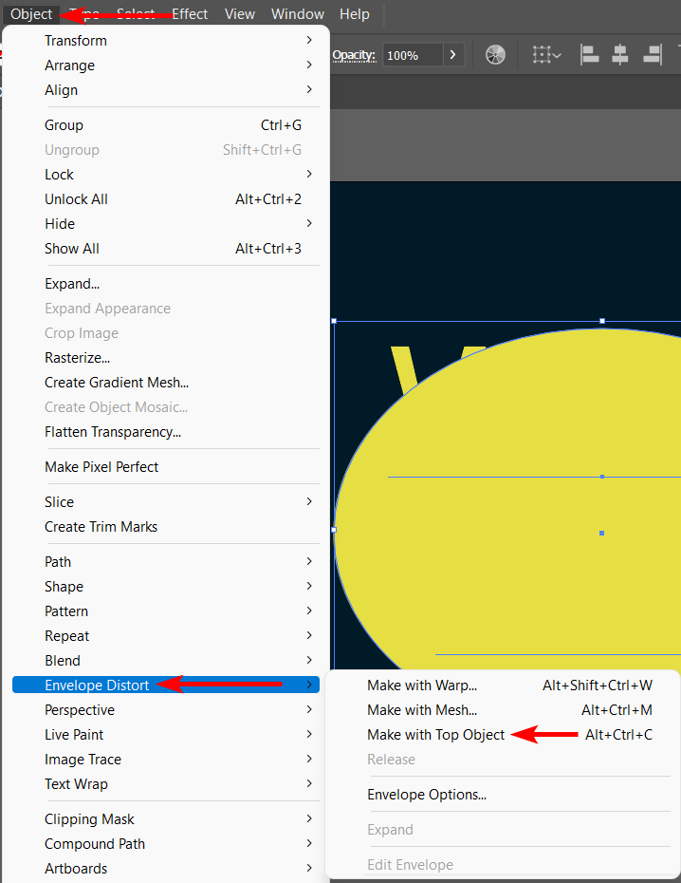Select Make with Warp option
This screenshot has height=883, width=681.
coord(421,686)
